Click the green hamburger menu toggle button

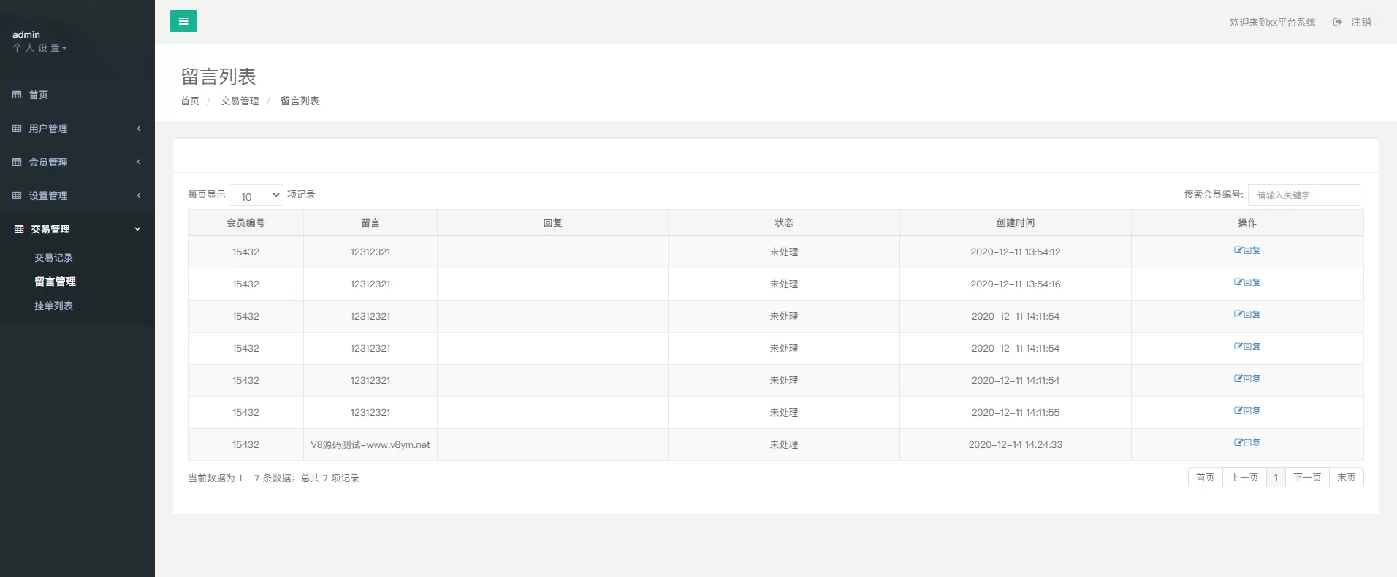click(x=183, y=21)
